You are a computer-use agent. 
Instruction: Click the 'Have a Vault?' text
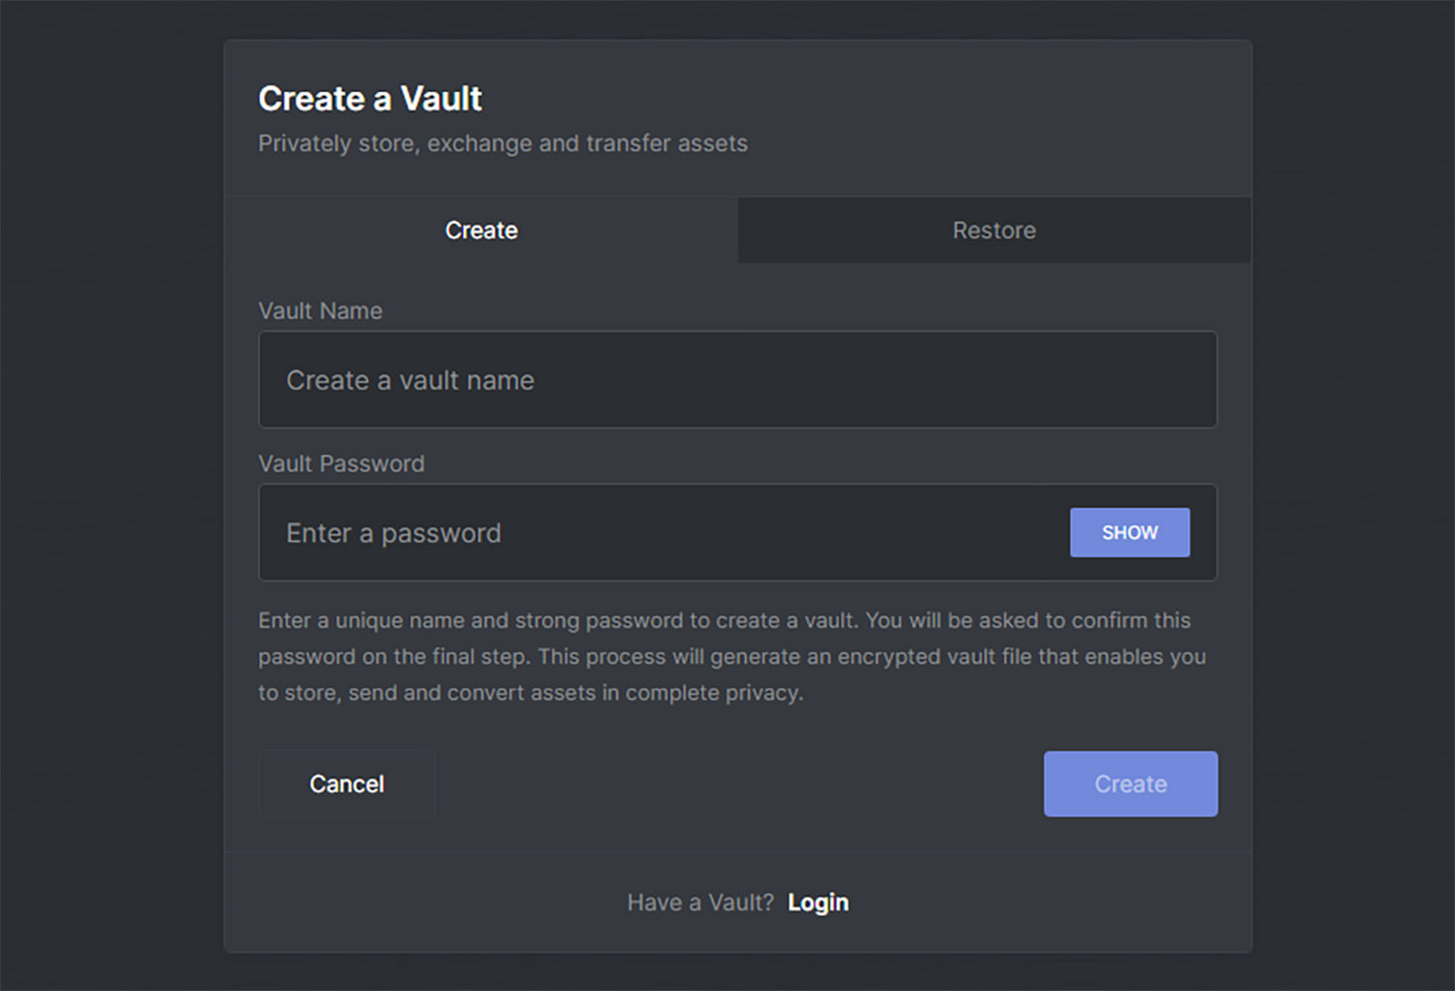pyautogui.click(x=700, y=903)
